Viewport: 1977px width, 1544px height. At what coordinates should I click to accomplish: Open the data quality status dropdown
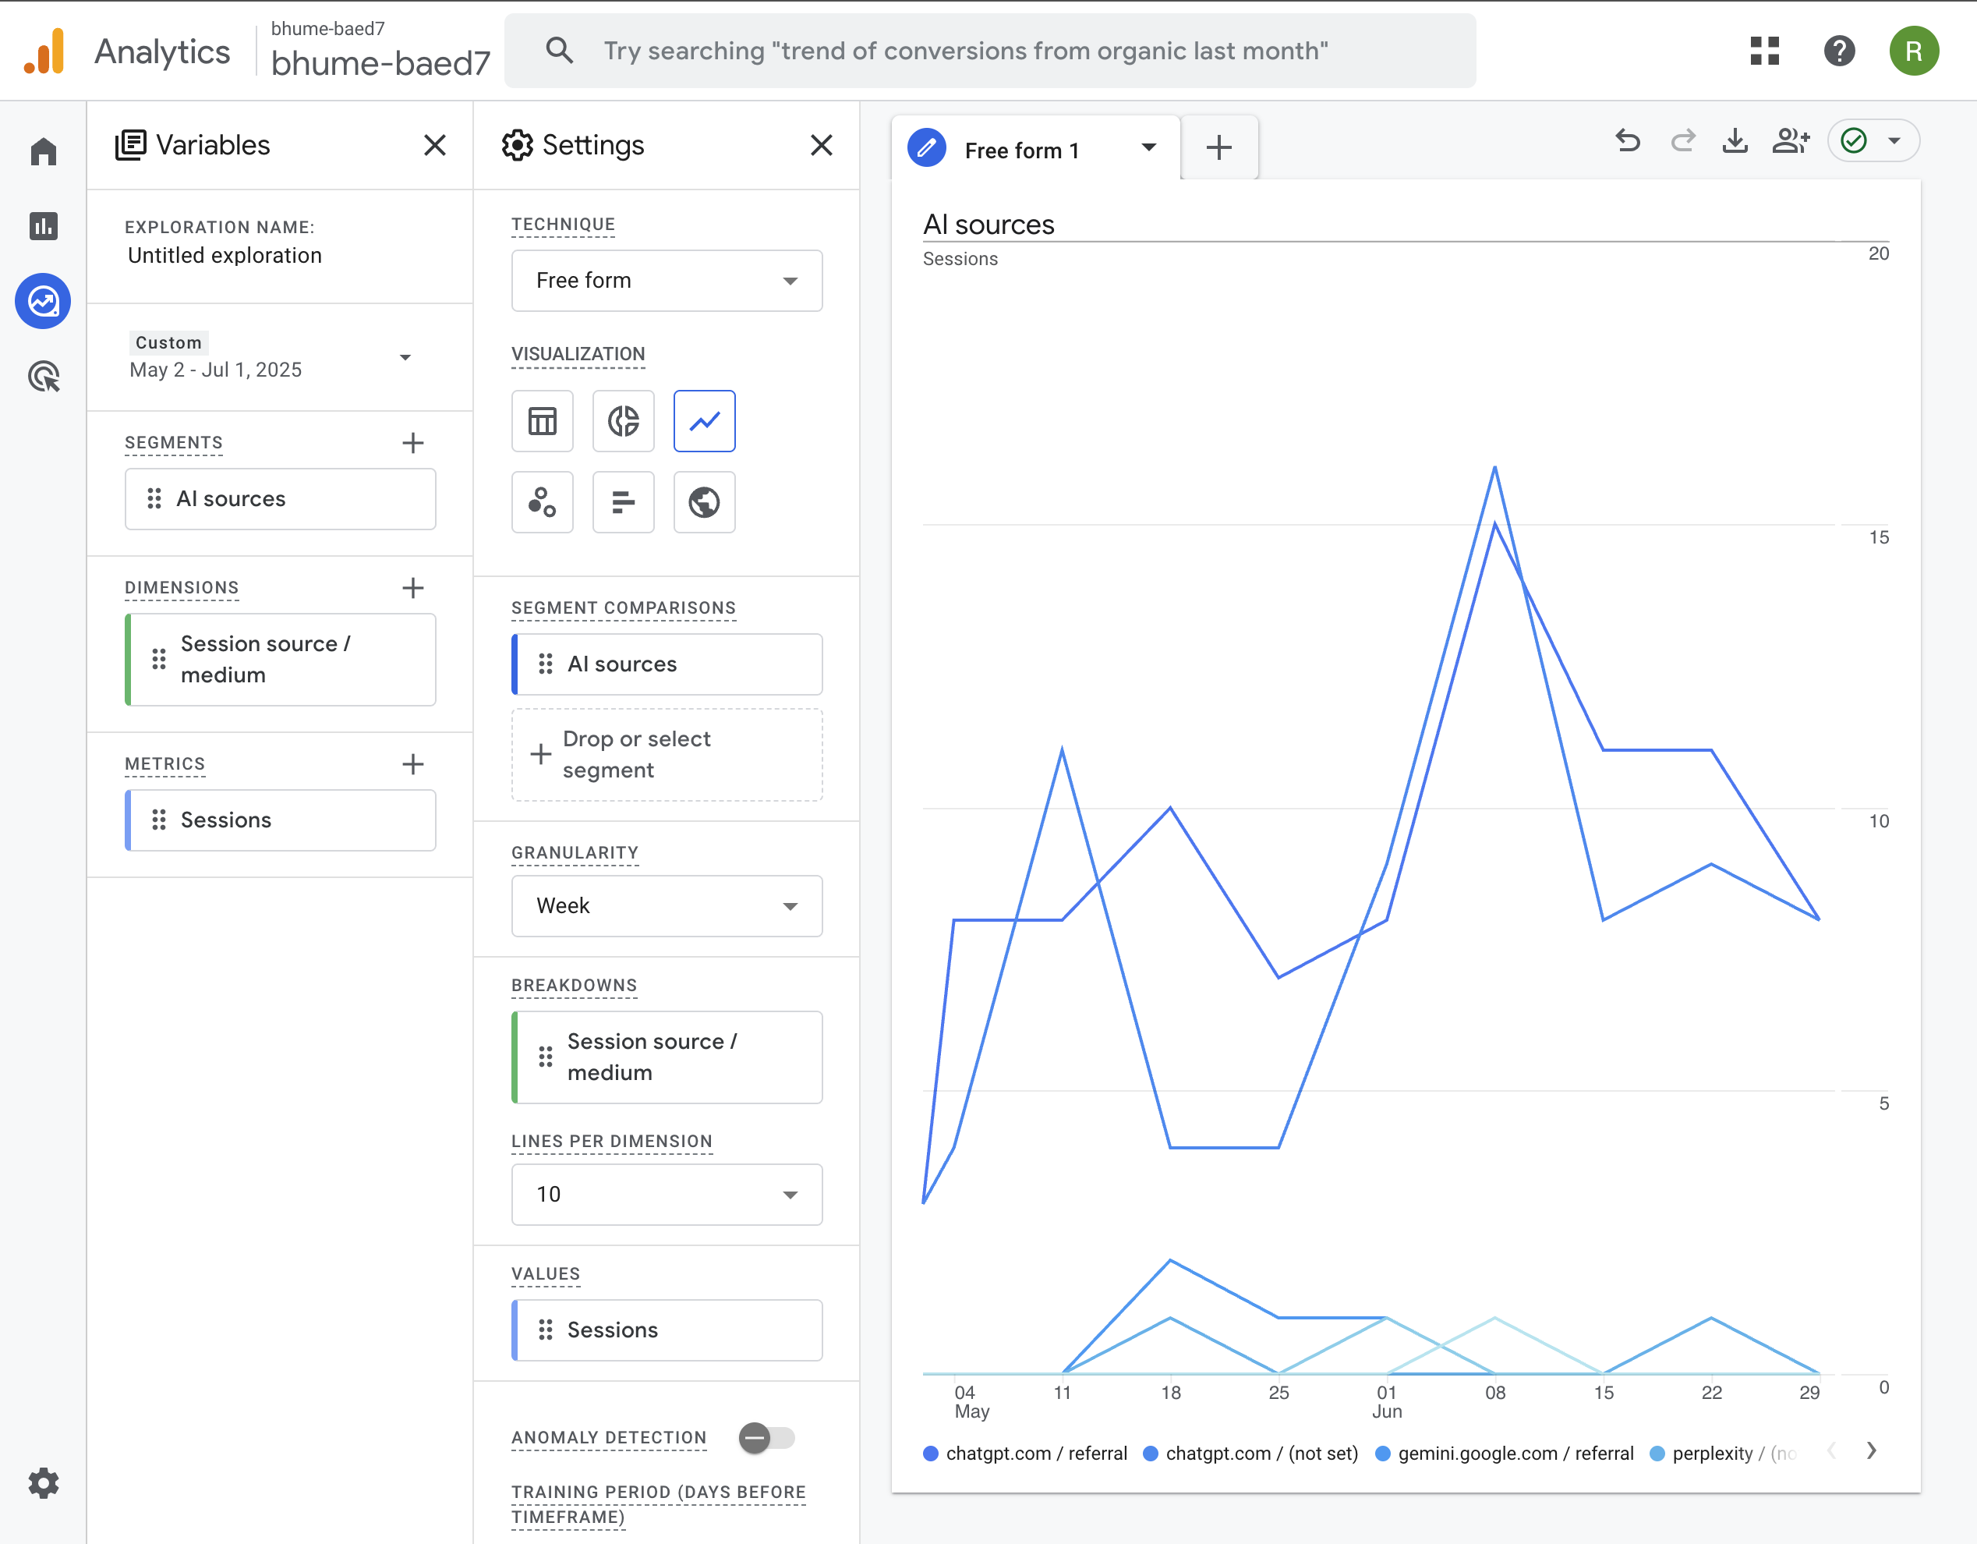[x=1873, y=141]
